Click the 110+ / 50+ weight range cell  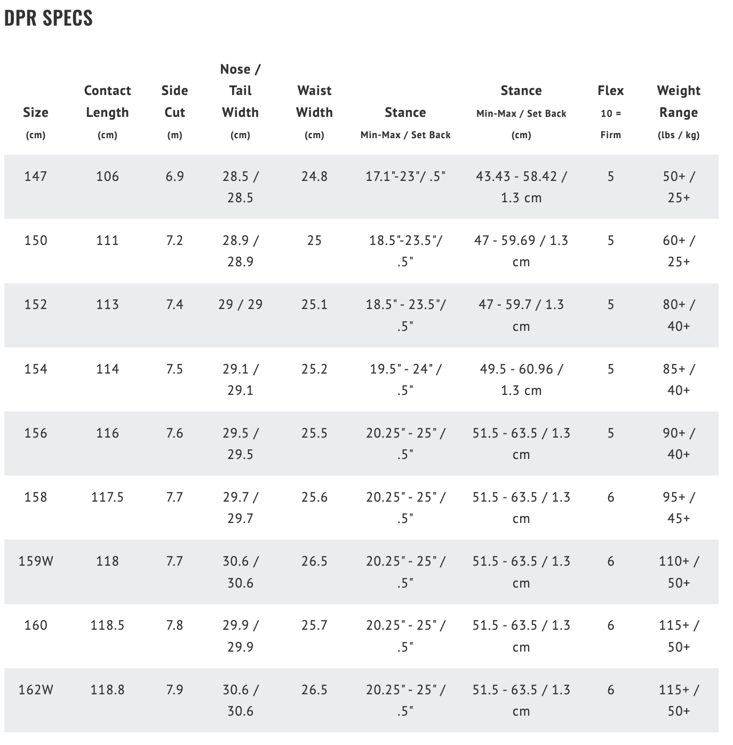(679, 572)
